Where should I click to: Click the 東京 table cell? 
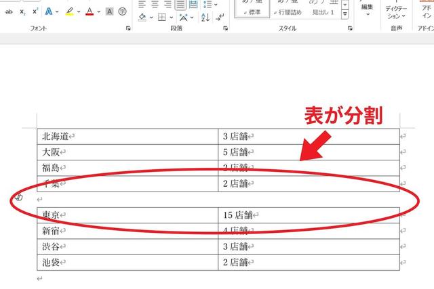click(127, 215)
